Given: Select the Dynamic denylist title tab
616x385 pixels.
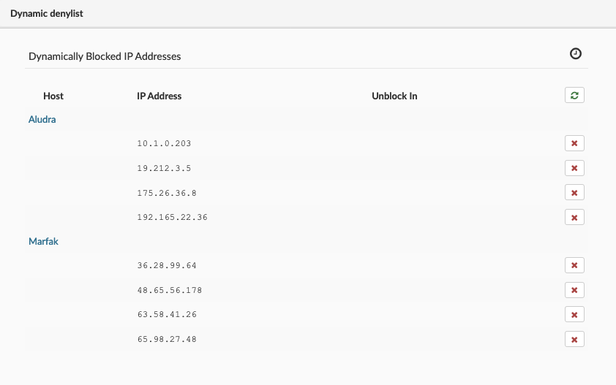Looking at the screenshot, I should [x=46, y=14].
